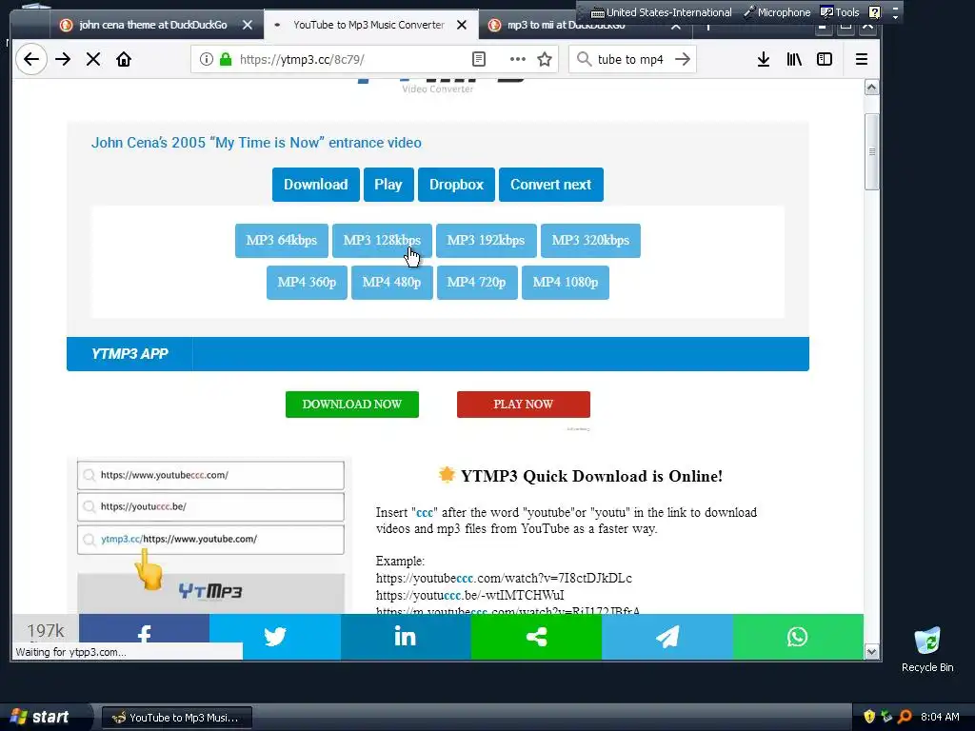Screen dimensions: 975x731
Task: Save to Dropbox button
Action: (x=456, y=185)
